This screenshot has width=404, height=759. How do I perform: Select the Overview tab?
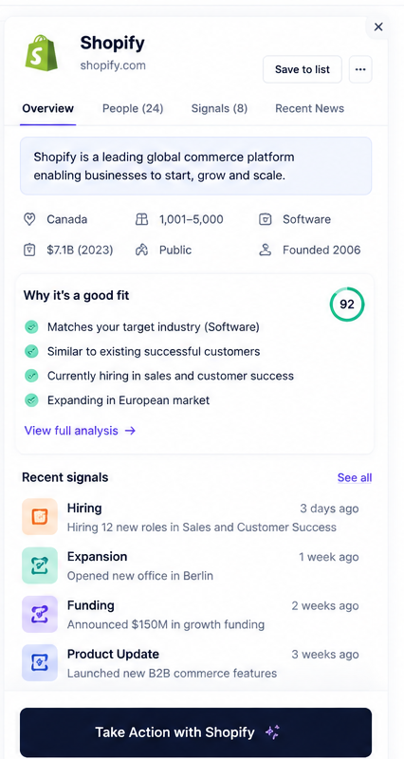48,108
